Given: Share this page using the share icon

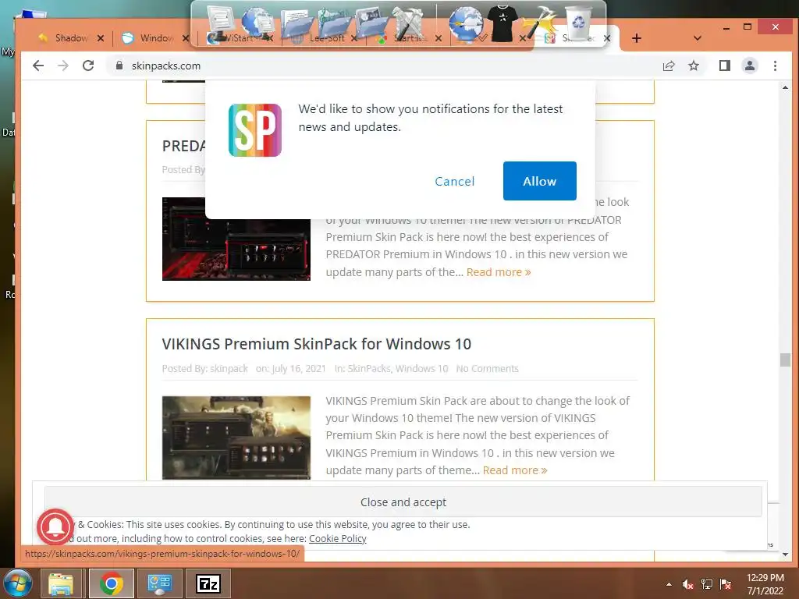Looking at the screenshot, I should point(669,66).
